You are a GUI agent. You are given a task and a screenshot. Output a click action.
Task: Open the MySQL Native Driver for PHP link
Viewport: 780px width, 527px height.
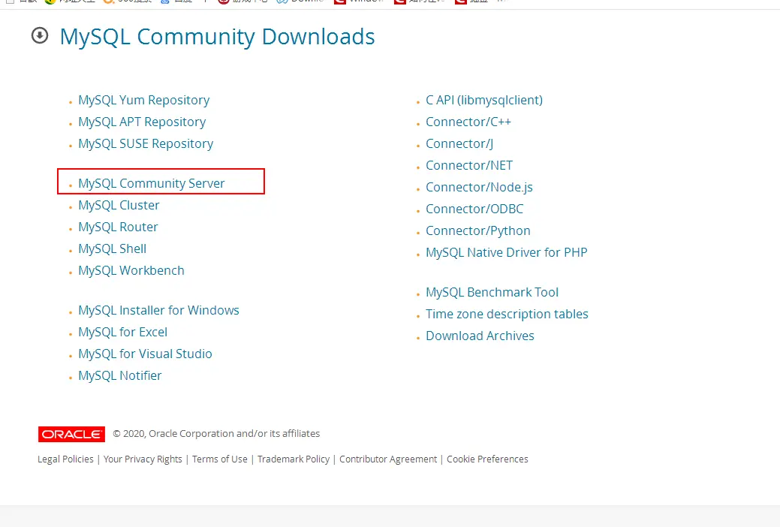pos(507,253)
